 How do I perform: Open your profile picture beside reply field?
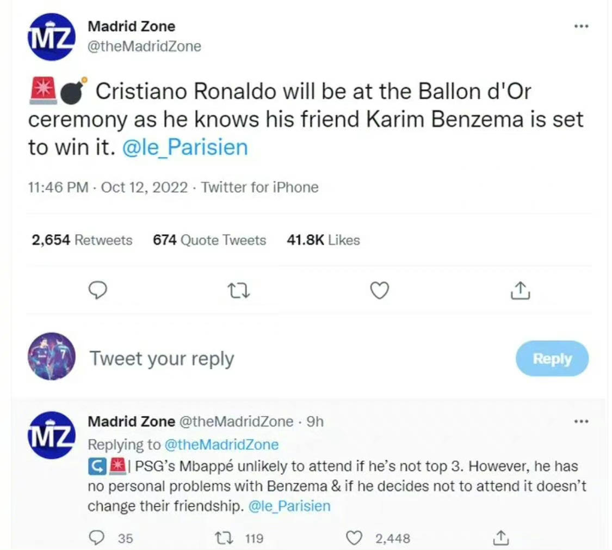(x=51, y=356)
